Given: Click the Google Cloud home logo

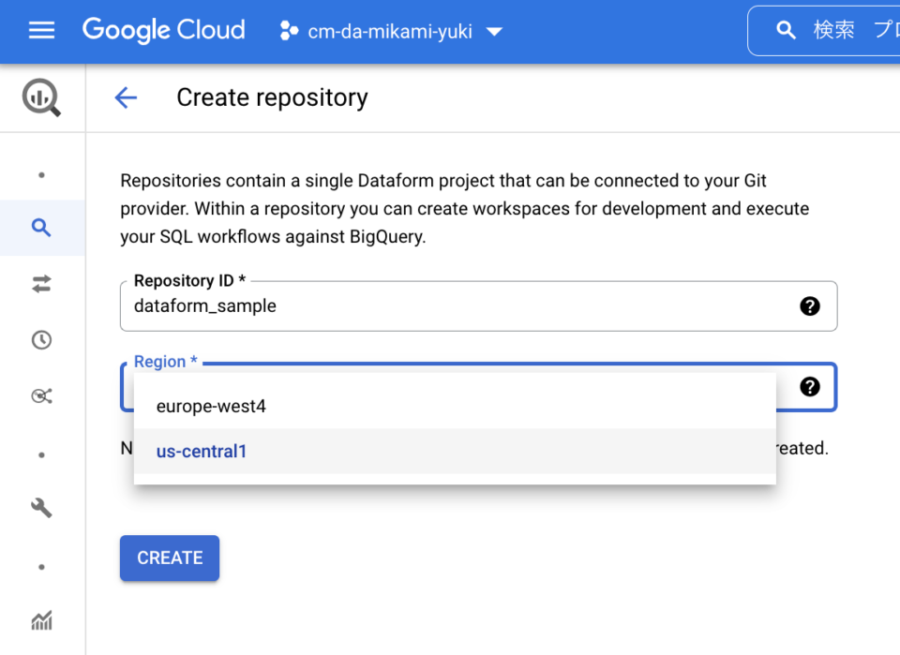Looking at the screenshot, I should [x=163, y=30].
